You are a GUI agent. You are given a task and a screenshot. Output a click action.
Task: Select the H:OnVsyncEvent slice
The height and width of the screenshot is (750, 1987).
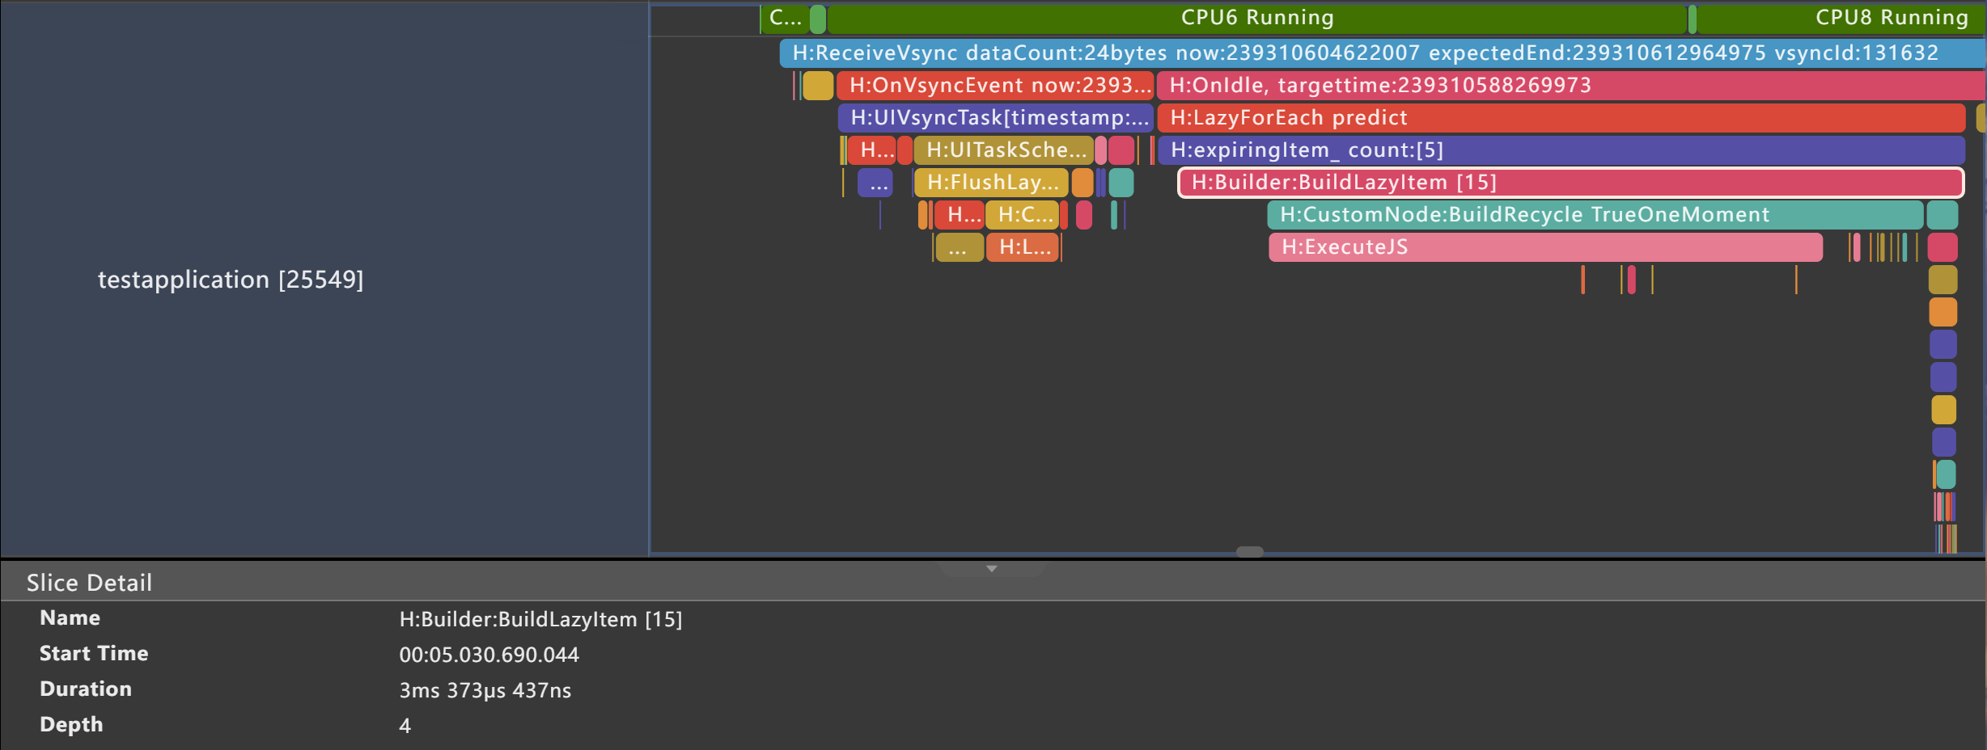[995, 86]
